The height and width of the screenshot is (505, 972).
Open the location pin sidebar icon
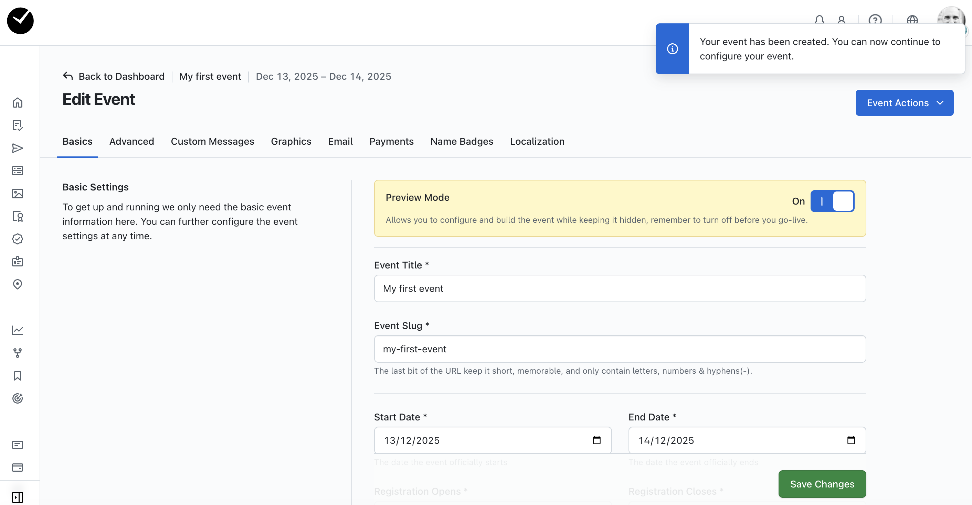click(17, 284)
